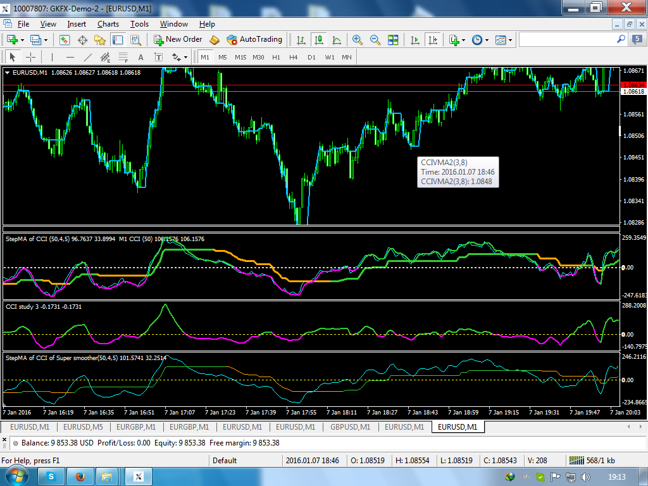The height and width of the screenshot is (486, 648).
Task: Click the toolbar search input field
Action: (567, 39)
